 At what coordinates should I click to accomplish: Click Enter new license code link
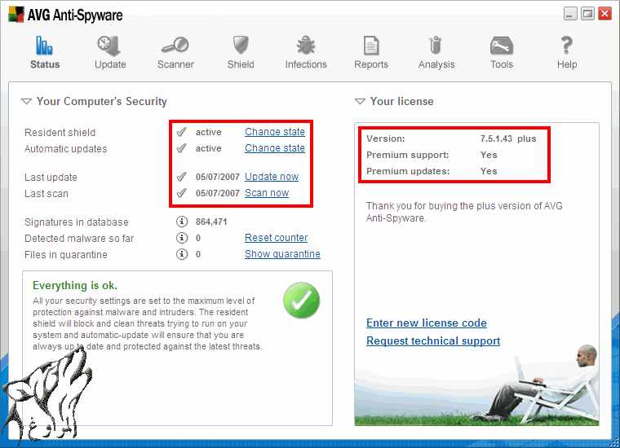coord(426,323)
